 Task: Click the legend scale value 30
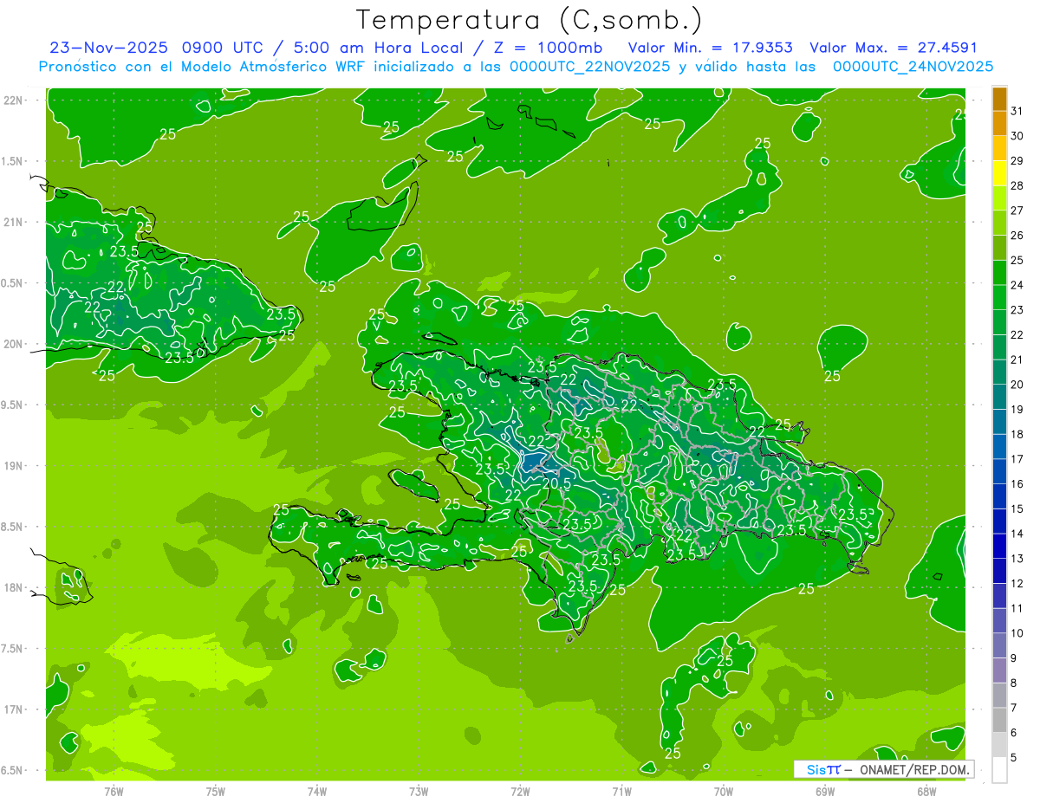1017,136
